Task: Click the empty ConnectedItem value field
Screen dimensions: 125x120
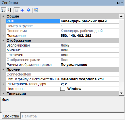Action: click(89, 74)
